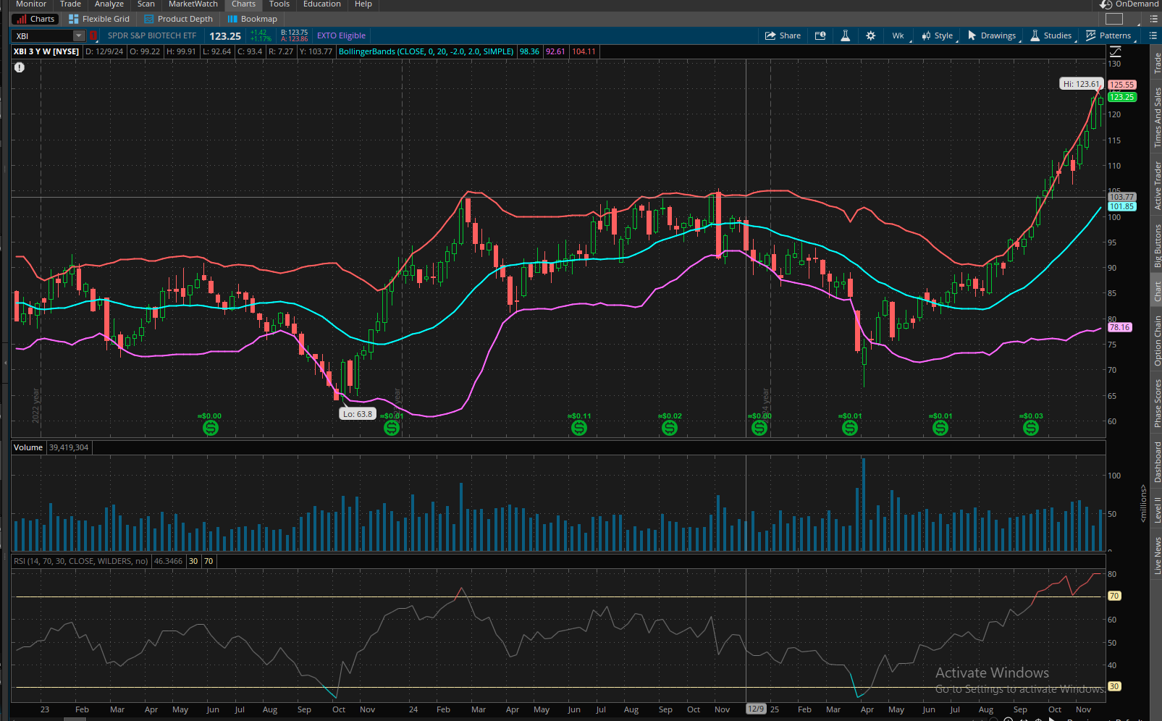Viewport: 1162px width, 721px height.
Task: Click the green 123.25 last price label
Action: pos(1121,97)
